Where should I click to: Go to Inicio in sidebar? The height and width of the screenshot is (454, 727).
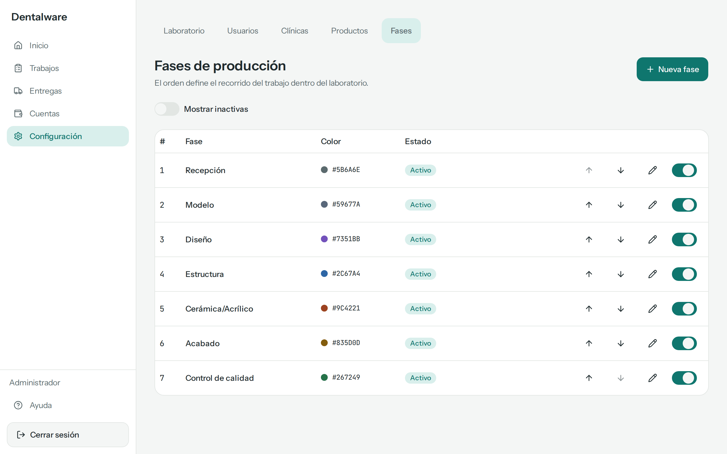click(x=68, y=45)
